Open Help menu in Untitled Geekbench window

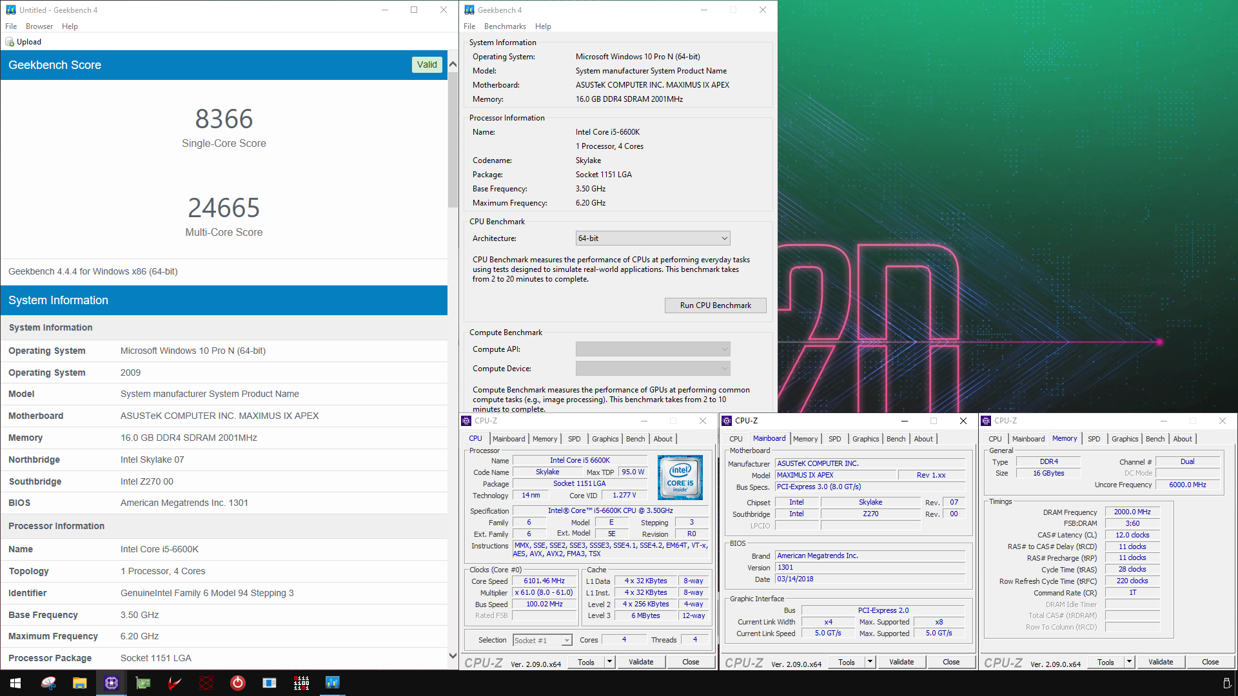coord(70,26)
